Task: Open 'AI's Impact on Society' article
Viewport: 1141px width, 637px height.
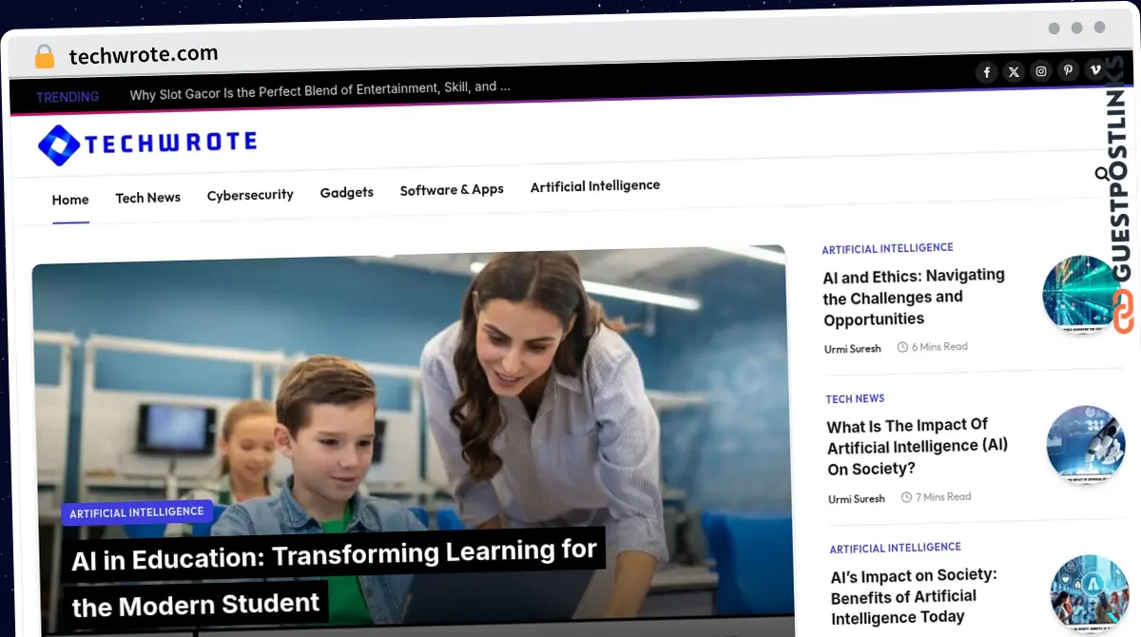Action: point(913,598)
